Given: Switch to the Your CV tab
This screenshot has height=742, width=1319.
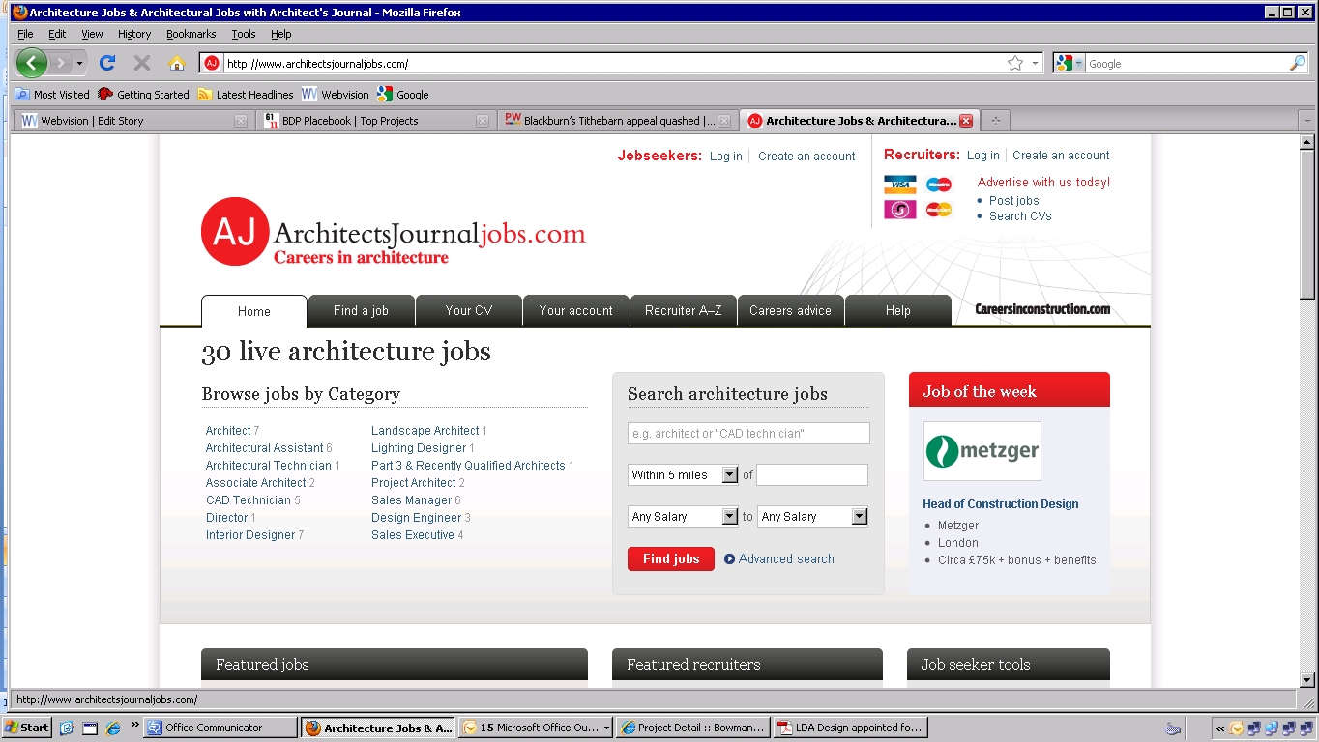Looking at the screenshot, I should coord(469,310).
